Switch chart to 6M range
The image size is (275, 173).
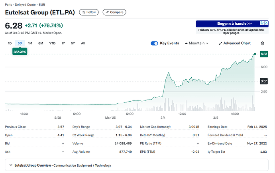click(x=41, y=43)
